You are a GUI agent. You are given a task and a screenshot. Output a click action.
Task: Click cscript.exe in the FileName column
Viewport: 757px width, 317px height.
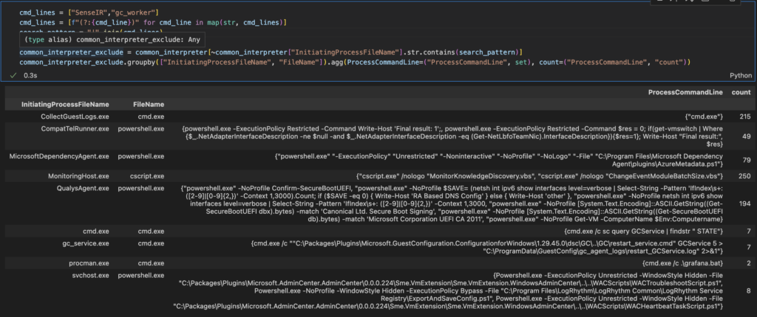(149, 176)
